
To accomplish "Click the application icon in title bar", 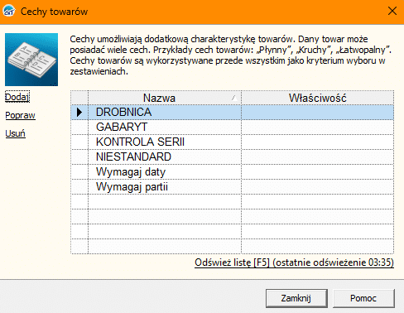I will pos(9,12).
